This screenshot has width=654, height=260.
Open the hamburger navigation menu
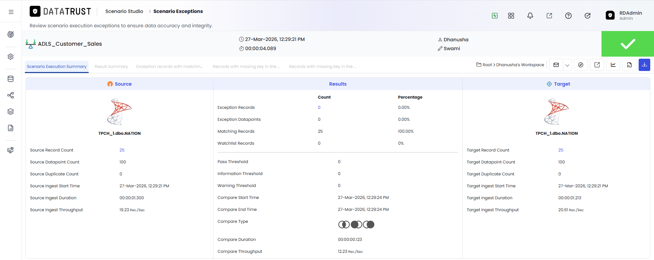(11, 12)
